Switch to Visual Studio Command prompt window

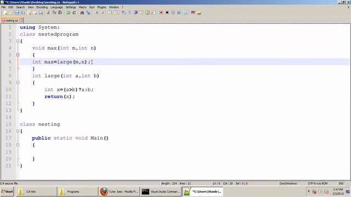[x=161, y=192]
